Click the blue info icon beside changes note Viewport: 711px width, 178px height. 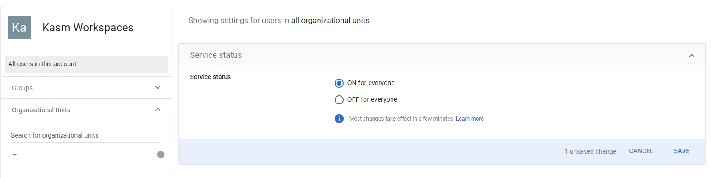tap(339, 119)
